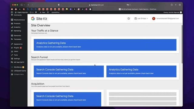Click the page vertical scrollbar
Screen dimensions: 194x109
click(x=182, y=44)
